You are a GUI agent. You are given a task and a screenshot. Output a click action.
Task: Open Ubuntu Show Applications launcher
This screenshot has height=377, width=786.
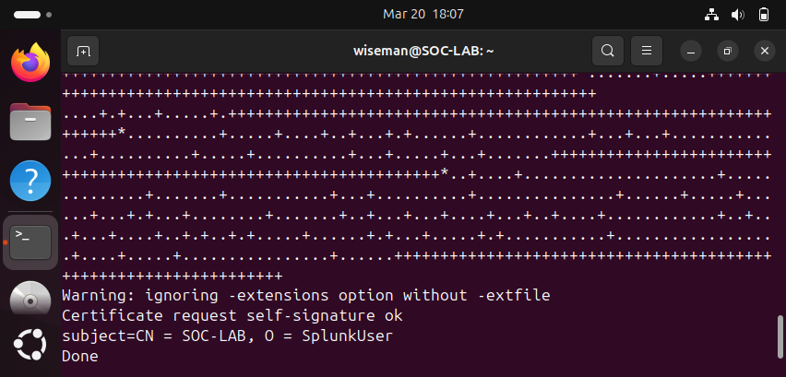point(30,348)
